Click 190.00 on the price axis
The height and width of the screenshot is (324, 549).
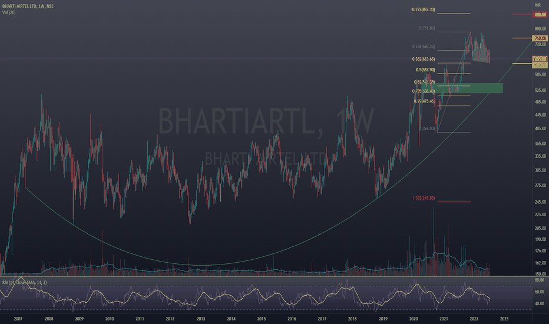[540, 239]
